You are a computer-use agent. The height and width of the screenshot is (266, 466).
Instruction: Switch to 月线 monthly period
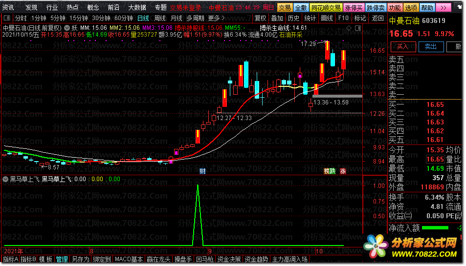[x=176, y=18]
